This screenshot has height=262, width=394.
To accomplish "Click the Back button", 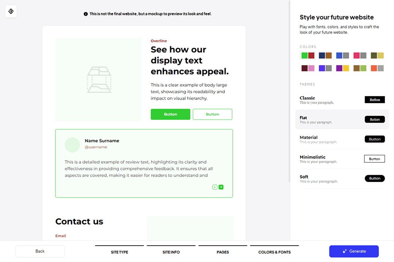I will pyautogui.click(x=40, y=251).
